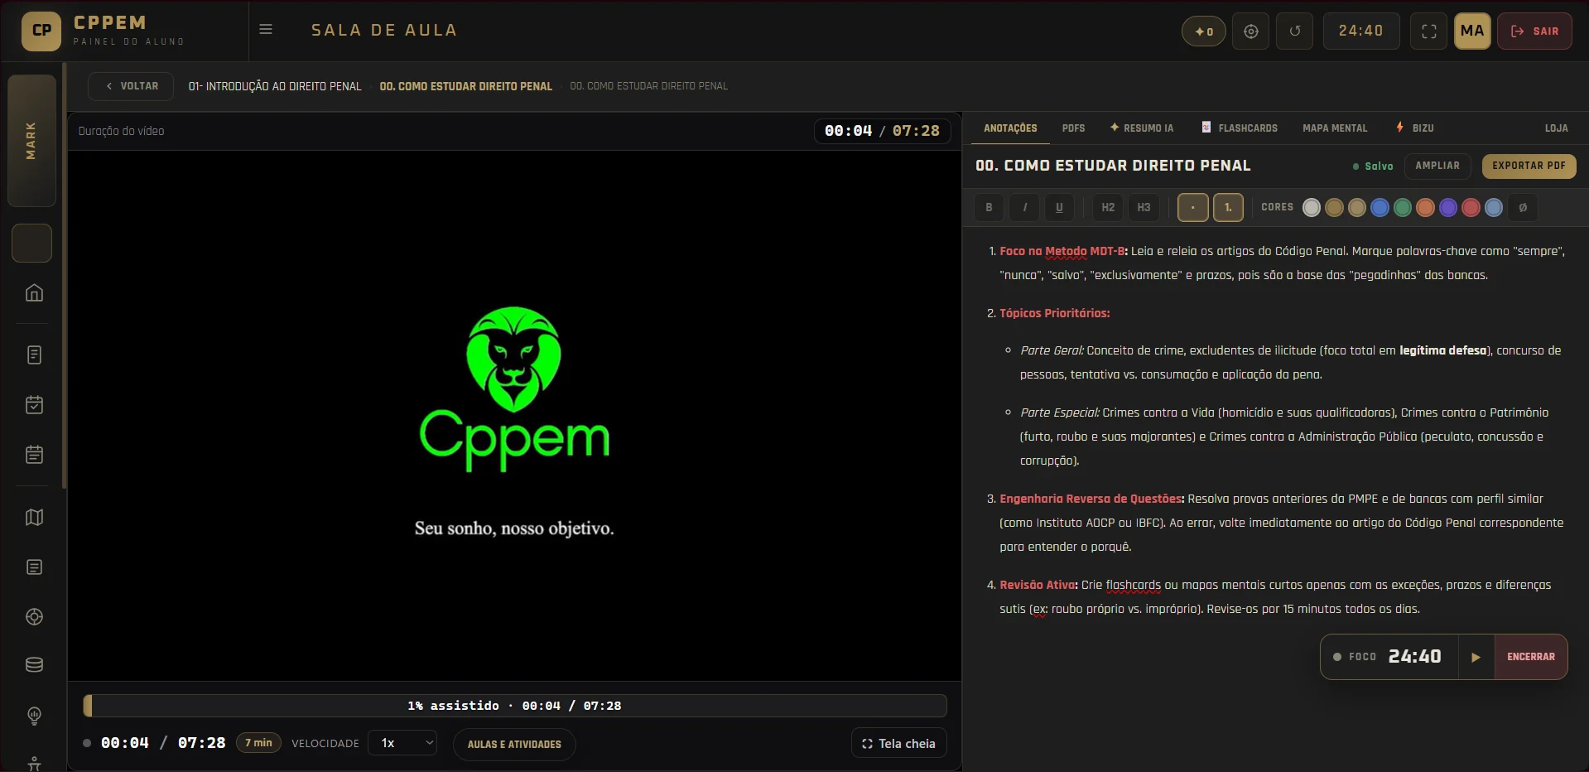The image size is (1589, 772).
Task: Click the bold 00. Como Estudar Direito Penal breadcrumb
Action: pyautogui.click(x=465, y=86)
